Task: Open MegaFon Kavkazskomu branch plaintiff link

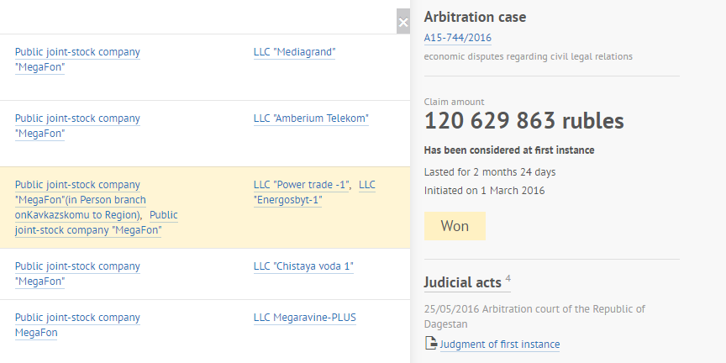Action: [81, 200]
